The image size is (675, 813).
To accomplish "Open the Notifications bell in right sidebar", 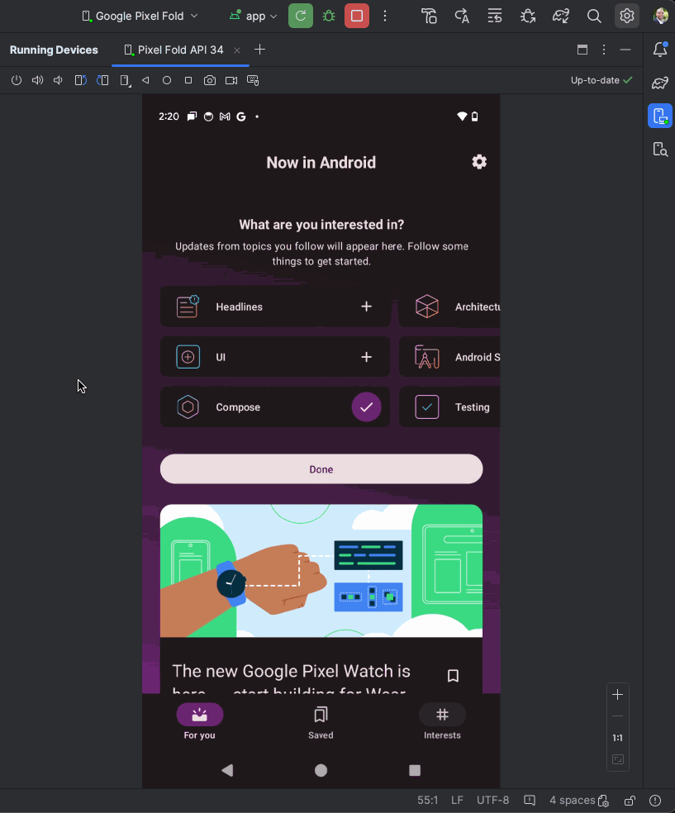I will [659, 50].
